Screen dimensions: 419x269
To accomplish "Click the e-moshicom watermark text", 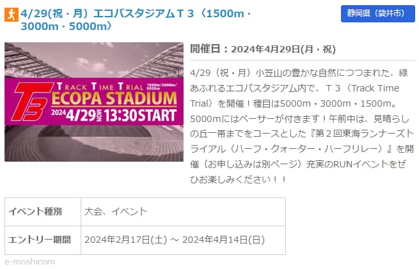I will [29, 261].
